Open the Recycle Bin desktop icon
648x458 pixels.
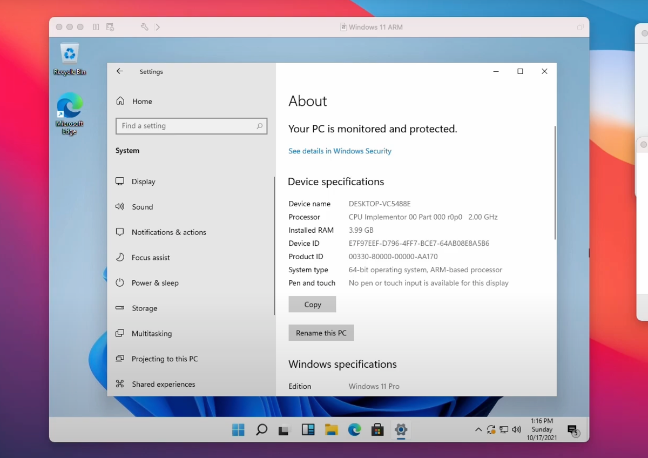(x=70, y=59)
